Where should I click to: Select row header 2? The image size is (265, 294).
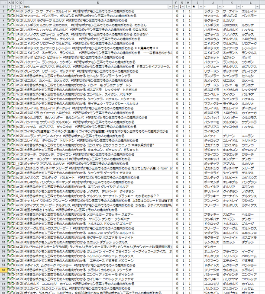pyautogui.click(x=4, y=11)
